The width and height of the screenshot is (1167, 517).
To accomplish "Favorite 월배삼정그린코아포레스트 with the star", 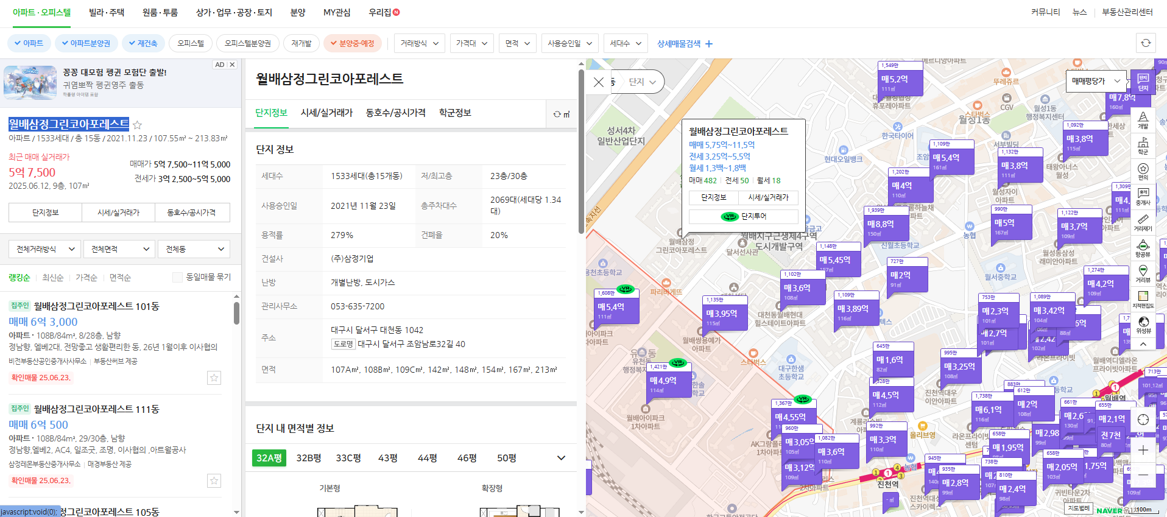I will point(138,125).
